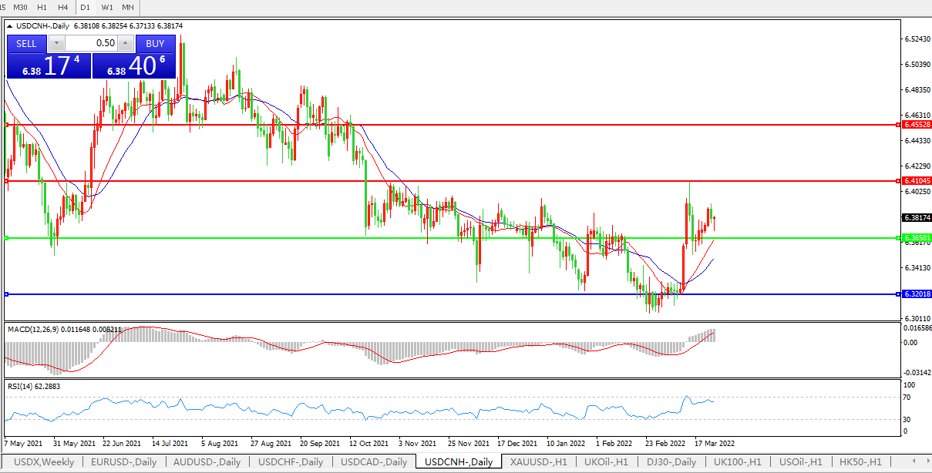Screen dimensions: 932x473
Task: Collapse the one-click trading panel triangle
Action: tap(9, 25)
